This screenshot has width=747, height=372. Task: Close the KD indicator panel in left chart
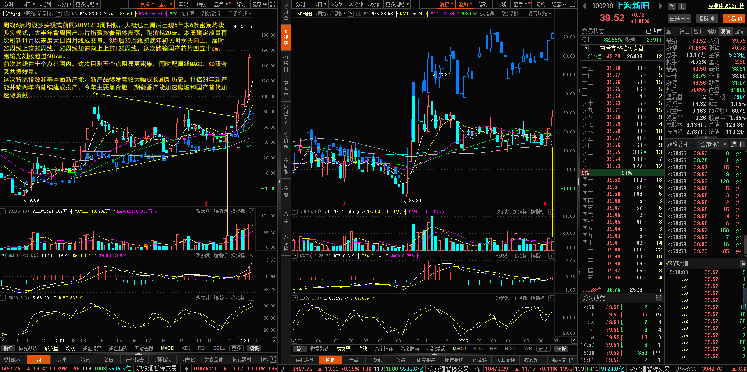pyautogui.click(x=252, y=298)
